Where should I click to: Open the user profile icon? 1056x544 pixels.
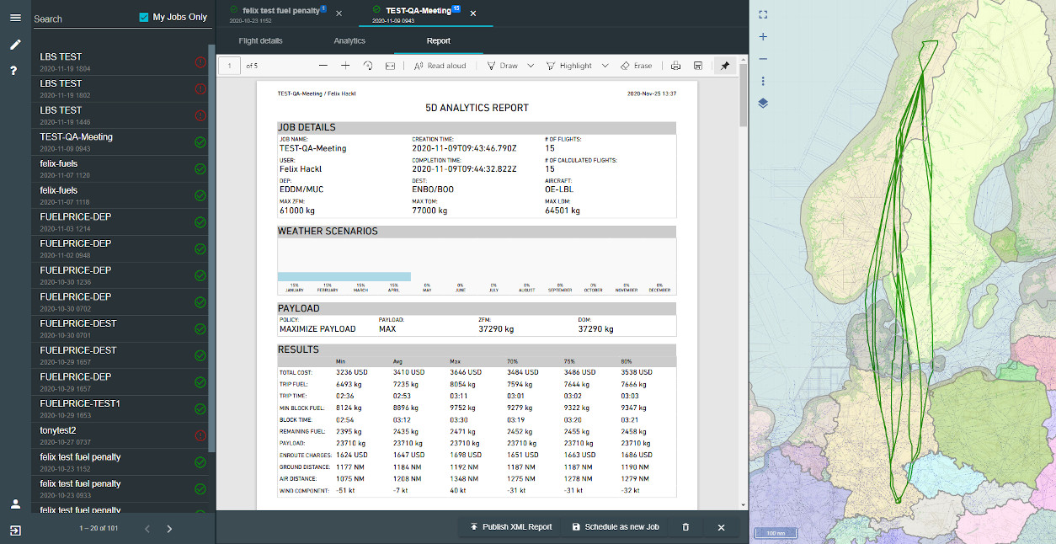click(15, 504)
